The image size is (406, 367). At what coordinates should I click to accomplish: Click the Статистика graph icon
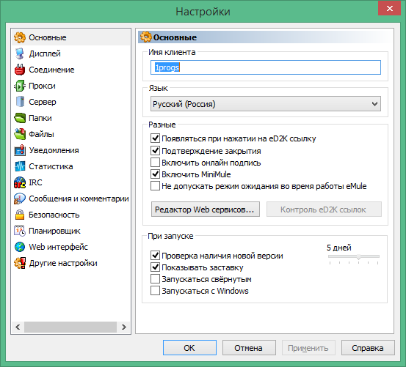[x=20, y=166]
